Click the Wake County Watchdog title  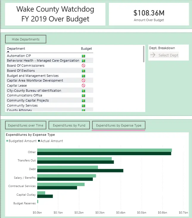55,14
